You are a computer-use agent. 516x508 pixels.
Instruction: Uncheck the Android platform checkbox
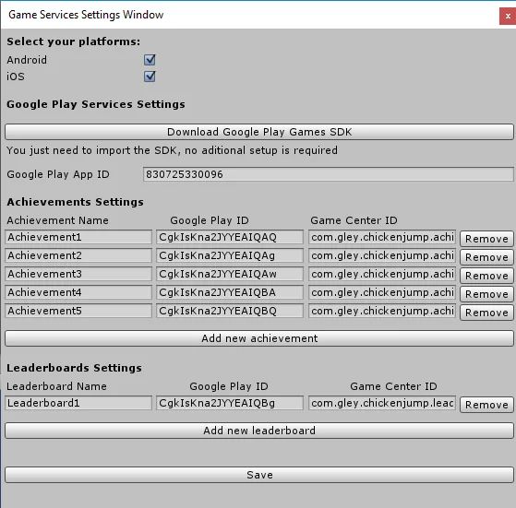(x=150, y=60)
